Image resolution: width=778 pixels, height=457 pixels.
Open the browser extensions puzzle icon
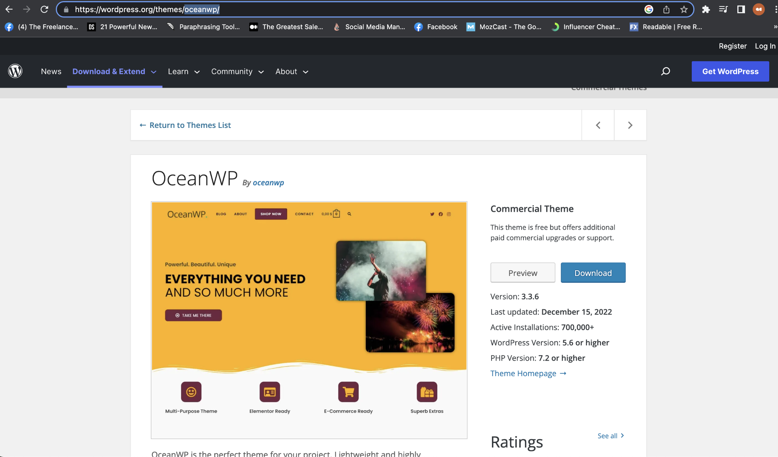pos(706,9)
